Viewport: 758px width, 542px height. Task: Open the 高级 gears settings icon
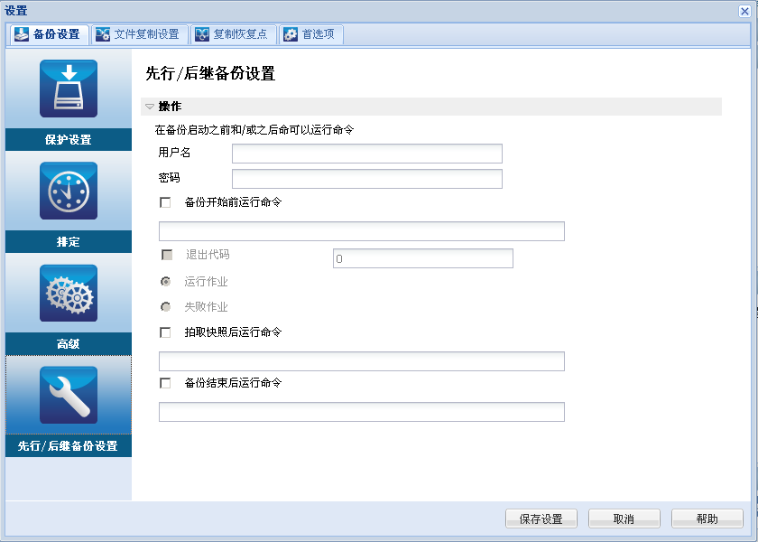(68, 293)
